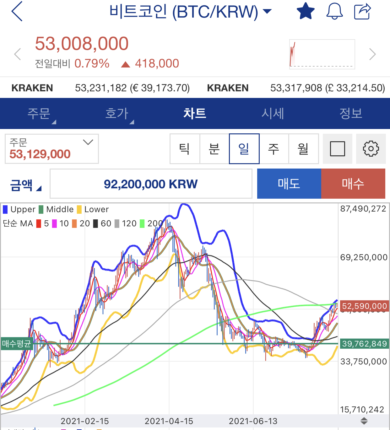Open the mini price chart thumbnail
The height and width of the screenshot is (430, 390).
click(322, 54)
